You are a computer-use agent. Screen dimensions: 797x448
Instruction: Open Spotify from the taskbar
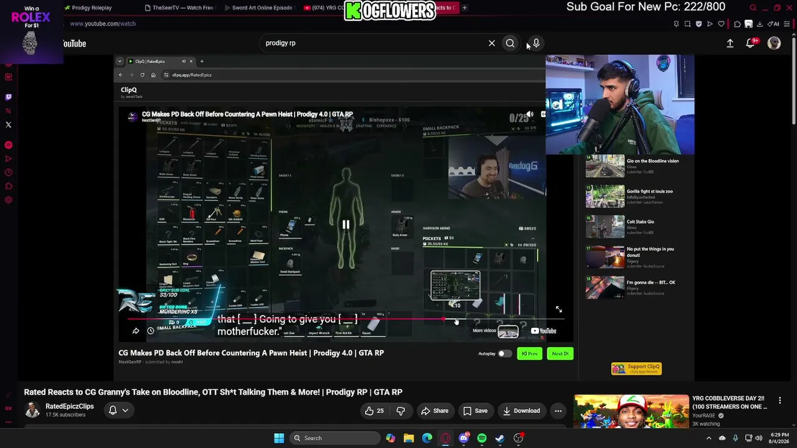tap(482, 438)
